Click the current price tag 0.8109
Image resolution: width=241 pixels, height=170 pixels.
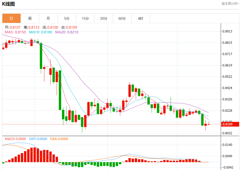(x=230, y=124)
